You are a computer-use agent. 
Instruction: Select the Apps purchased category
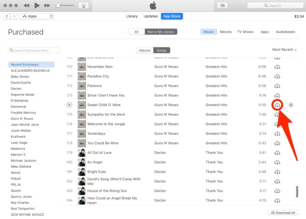coord(264,32)
